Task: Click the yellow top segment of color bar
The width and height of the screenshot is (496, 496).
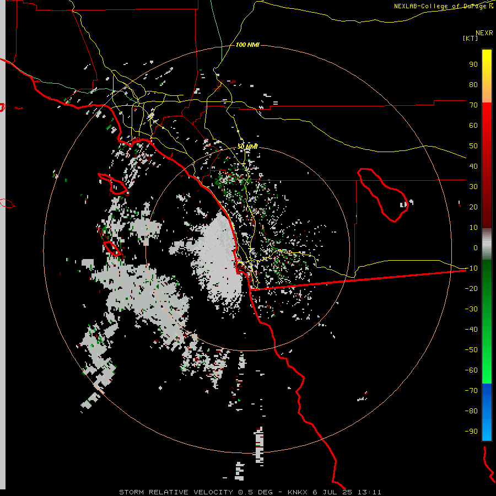Action: 487,76
